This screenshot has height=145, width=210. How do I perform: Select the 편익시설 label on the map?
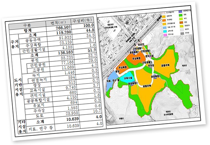click(149, 56)
